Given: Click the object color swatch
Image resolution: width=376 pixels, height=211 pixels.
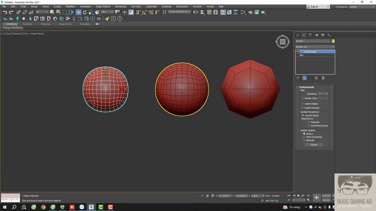Looking at the screenshot, I should coord(333,41).
